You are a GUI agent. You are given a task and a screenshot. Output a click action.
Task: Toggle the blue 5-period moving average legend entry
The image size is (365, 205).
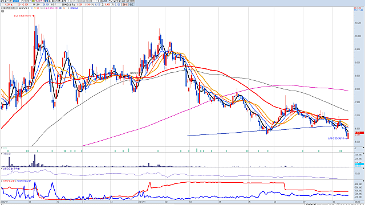click(x=31, y=8)
